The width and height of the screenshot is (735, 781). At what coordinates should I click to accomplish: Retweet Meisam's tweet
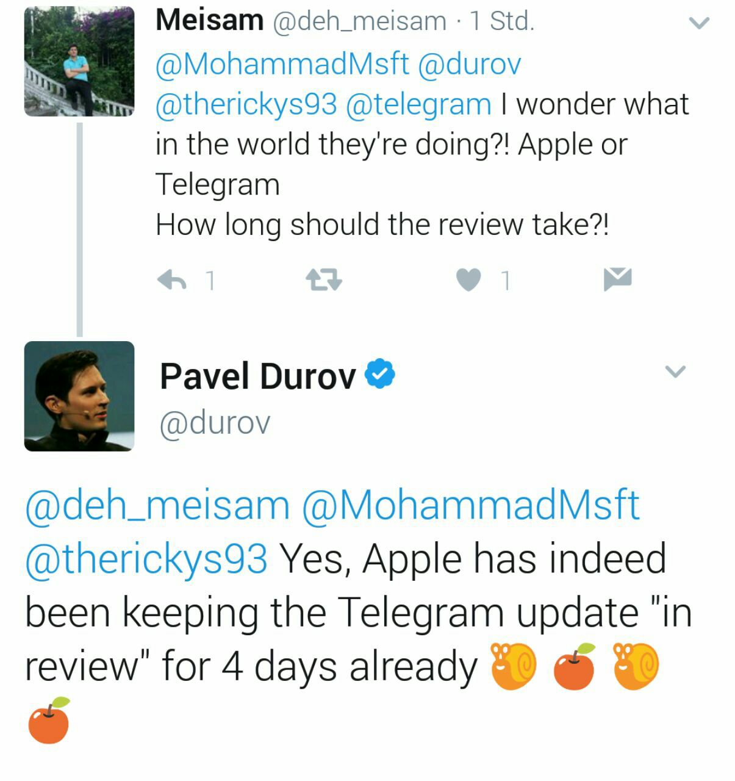[323, 280]
